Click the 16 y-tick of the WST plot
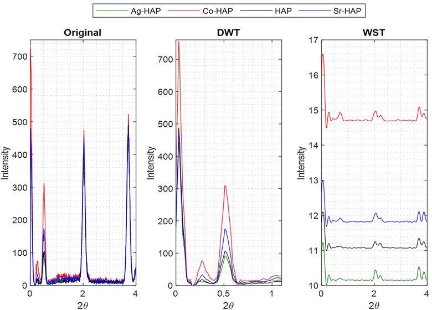432x310 pixels. (313, 75)
